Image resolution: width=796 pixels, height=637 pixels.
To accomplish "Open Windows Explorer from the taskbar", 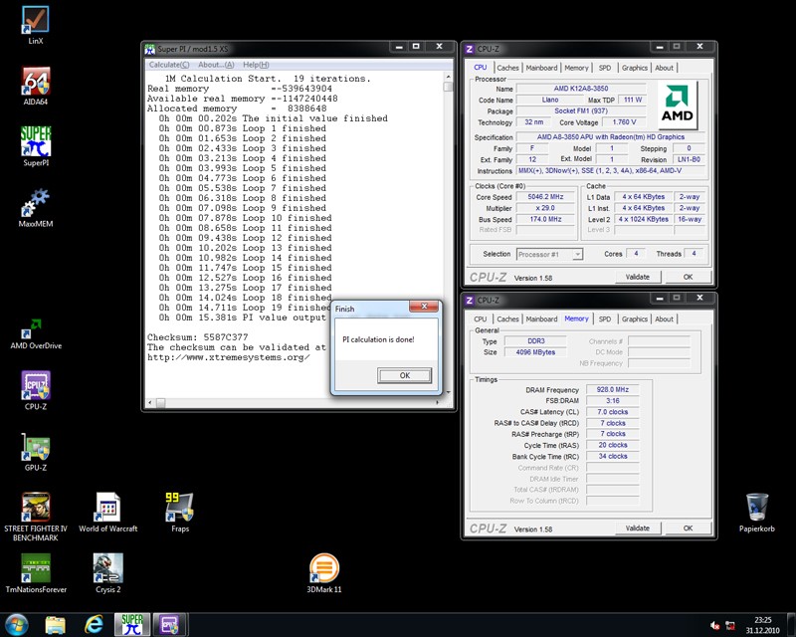I will 56,625.
